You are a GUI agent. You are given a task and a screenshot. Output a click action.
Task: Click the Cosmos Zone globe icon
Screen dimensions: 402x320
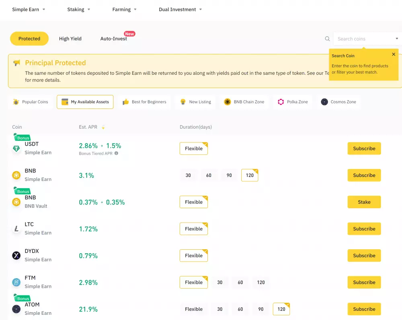pos(324,102)
